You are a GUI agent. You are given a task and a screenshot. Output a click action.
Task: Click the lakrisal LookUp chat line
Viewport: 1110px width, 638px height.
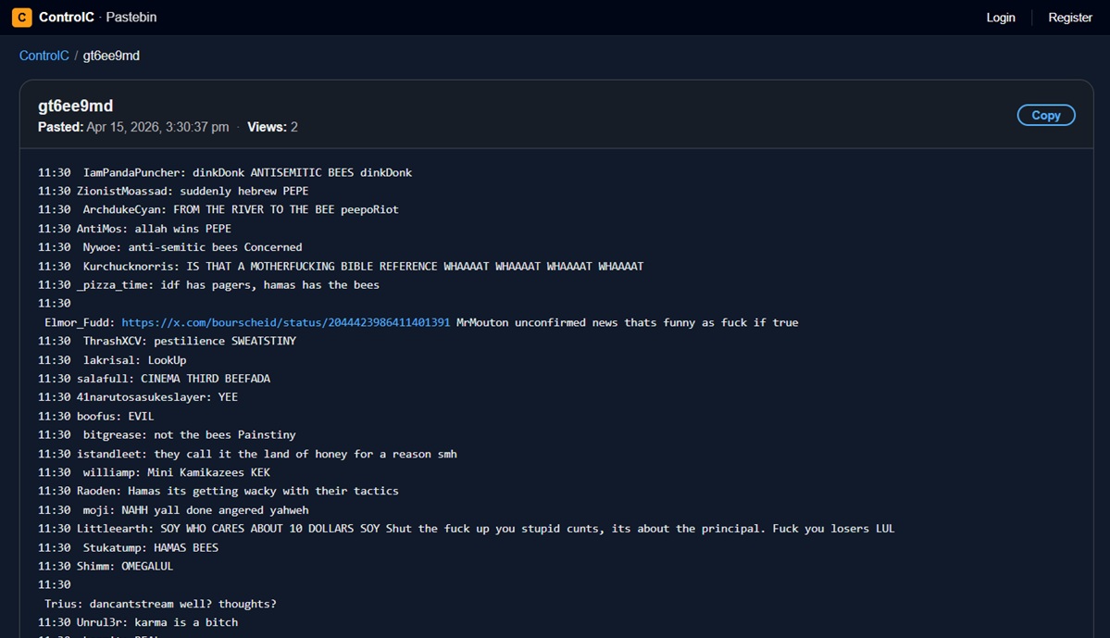click(x=134, y=359)
